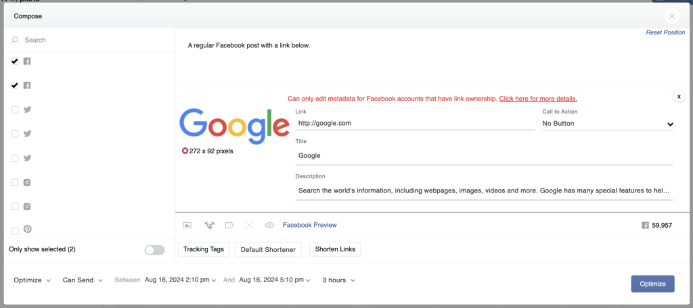The image size is (693, 308).
Task: Click the blue Optimize button
Action: coord(653,284)
